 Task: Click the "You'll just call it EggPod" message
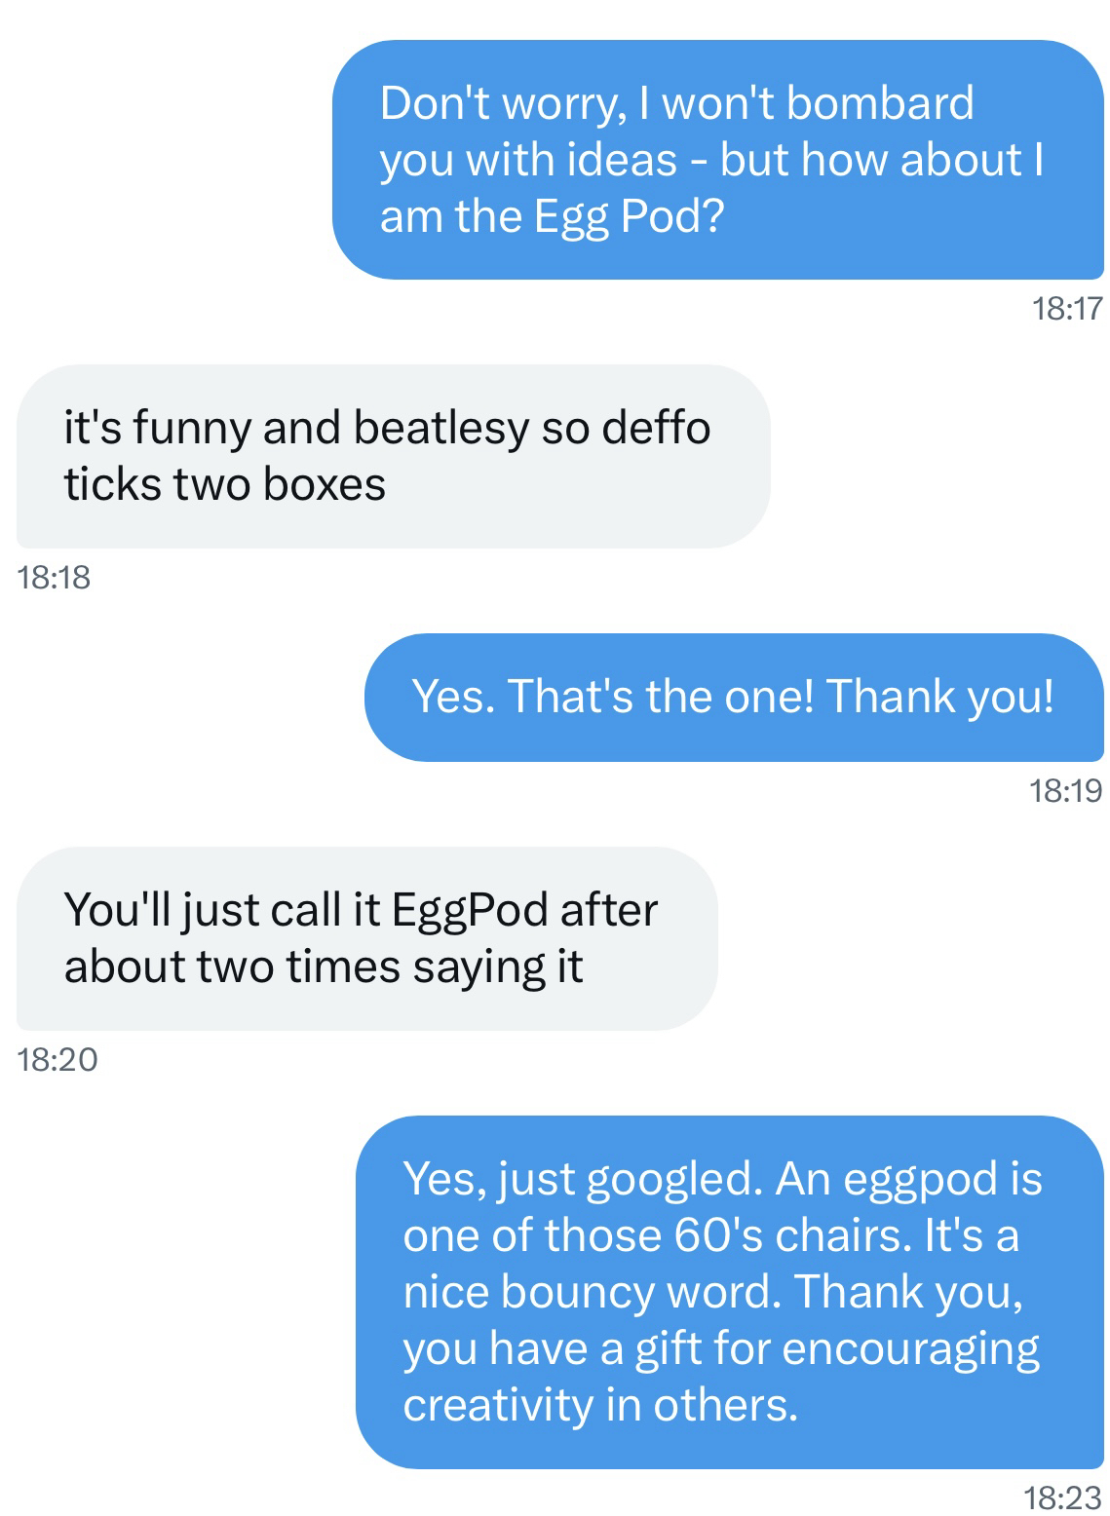[366, 937]
